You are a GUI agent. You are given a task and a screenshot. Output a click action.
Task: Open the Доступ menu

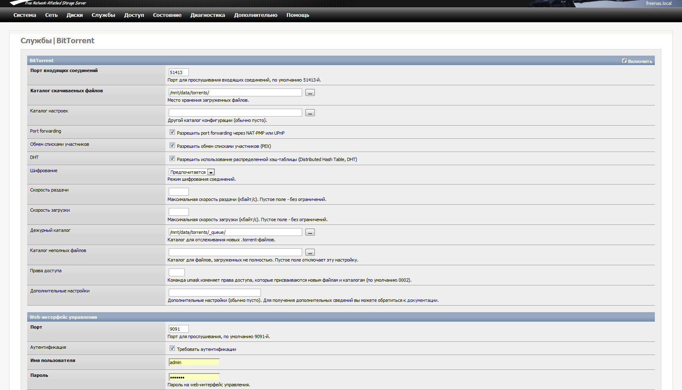[x=134, y=15]
